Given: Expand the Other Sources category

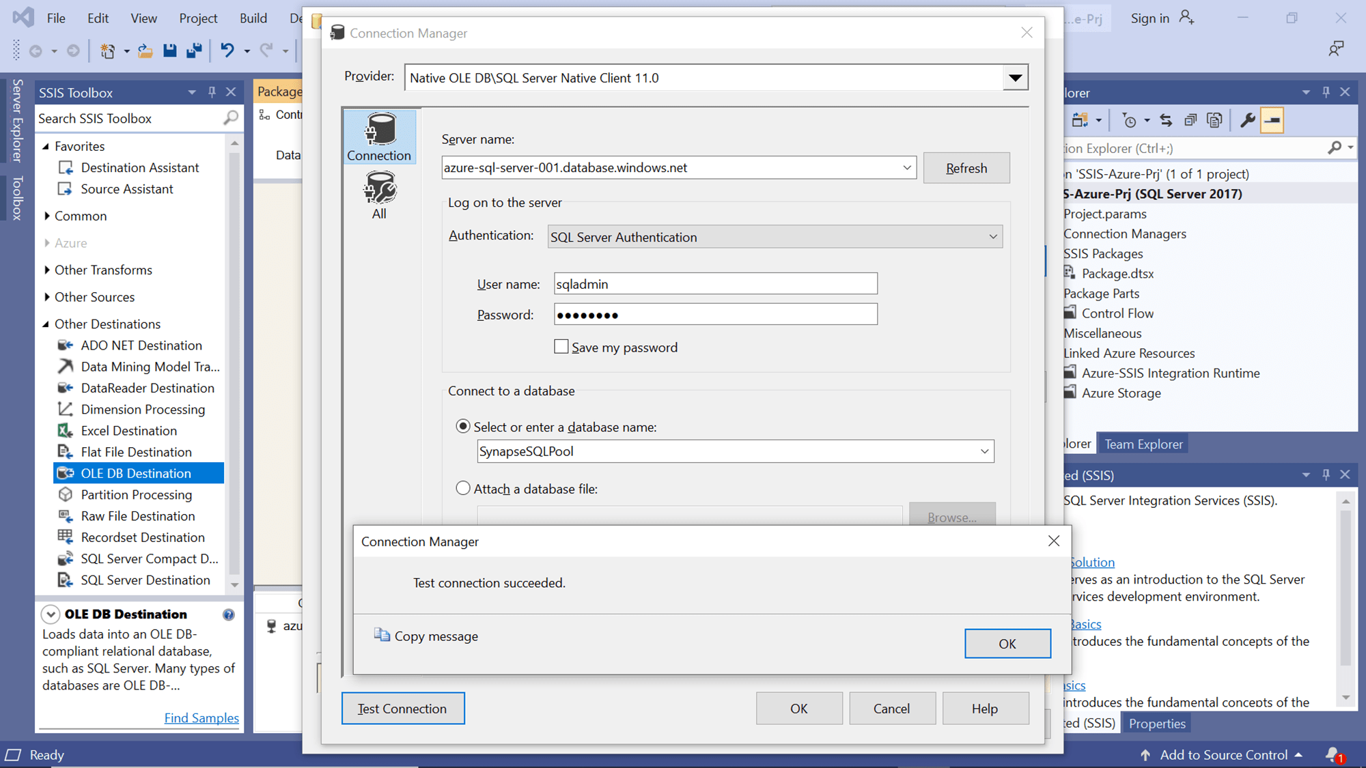Looking at the screenshot, I should pos(94,297).
